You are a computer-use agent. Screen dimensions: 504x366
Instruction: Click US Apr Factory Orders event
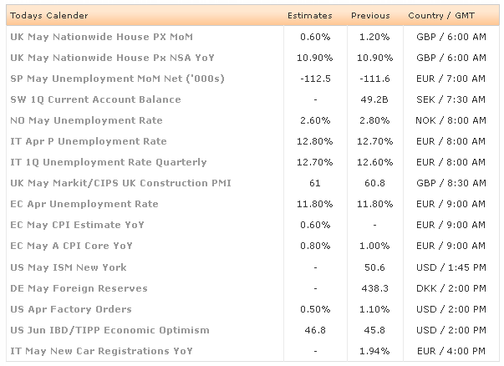coord(73,309)
